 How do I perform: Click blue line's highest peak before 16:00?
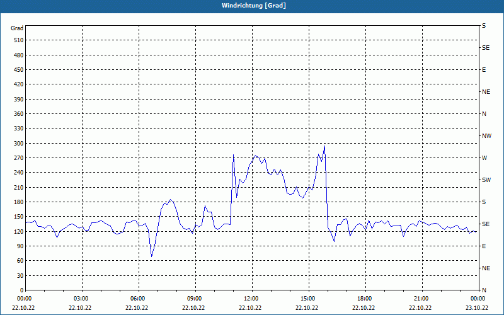click(x=324, y=146)
